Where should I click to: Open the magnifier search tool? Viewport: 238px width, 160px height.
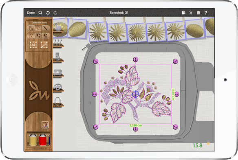(x=40, y=13)
